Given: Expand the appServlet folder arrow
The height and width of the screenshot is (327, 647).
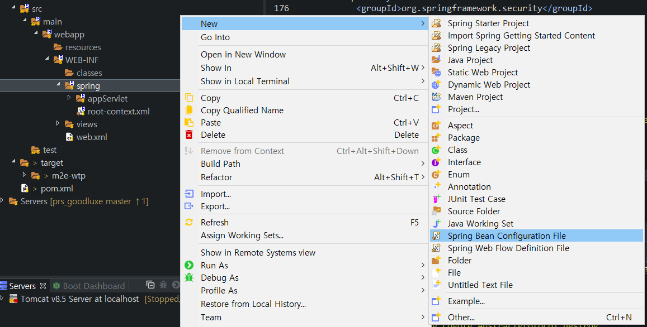Looking at the screenshot, I should 69,98.
